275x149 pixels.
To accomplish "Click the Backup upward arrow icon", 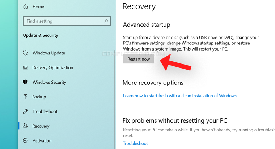I will (25, 97).
